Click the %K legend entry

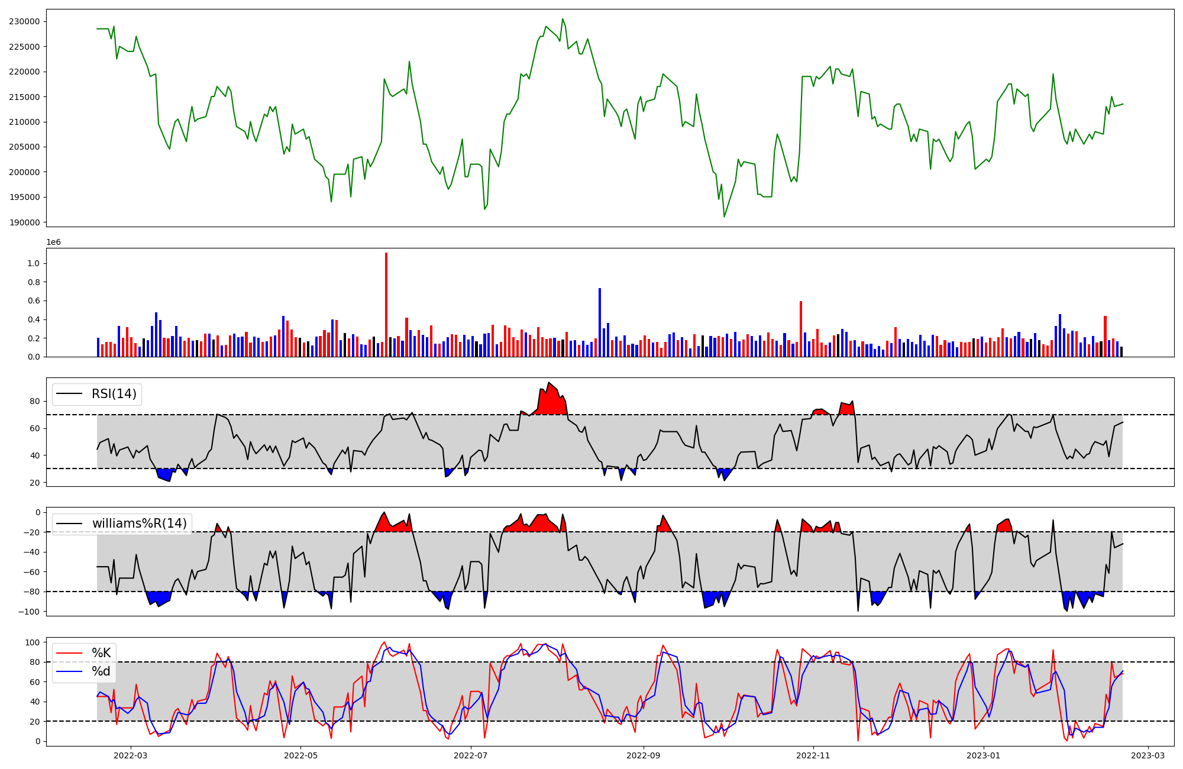coord(101,653)
